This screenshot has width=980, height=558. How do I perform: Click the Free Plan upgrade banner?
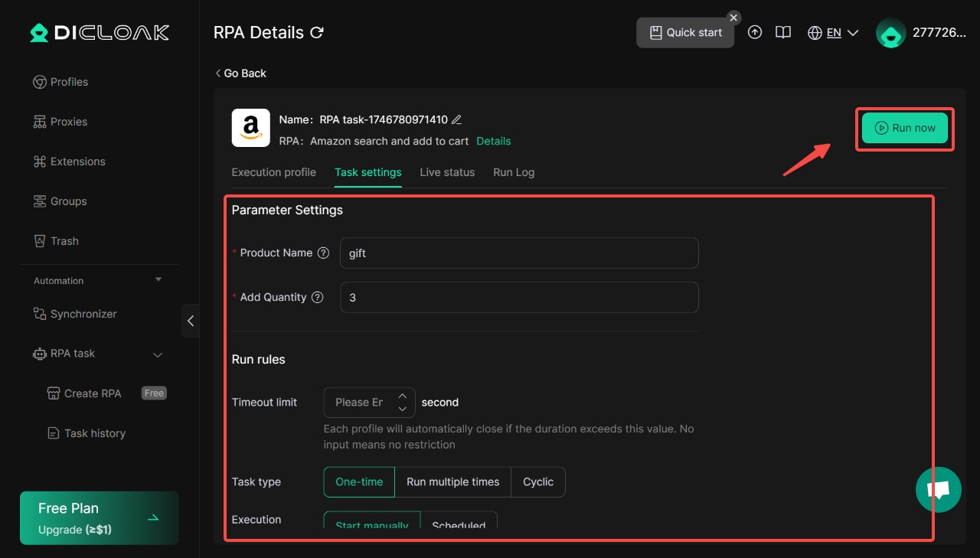pos(100,518)
